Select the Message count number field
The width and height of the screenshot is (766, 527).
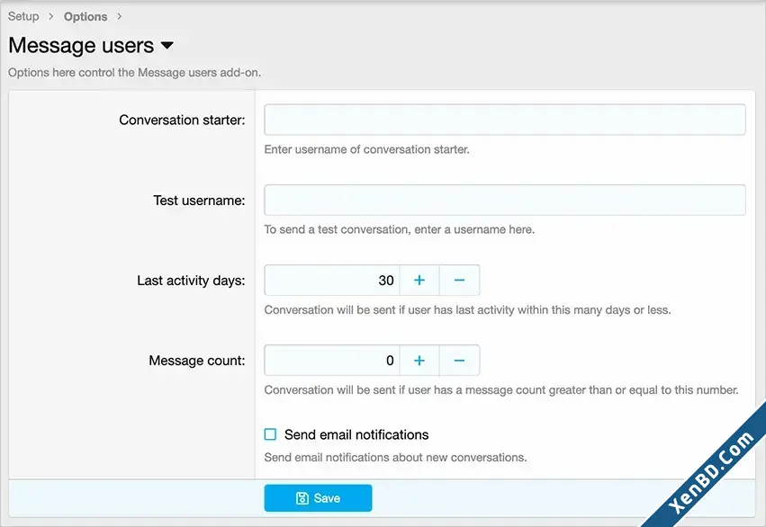click(x=332, y=361)
